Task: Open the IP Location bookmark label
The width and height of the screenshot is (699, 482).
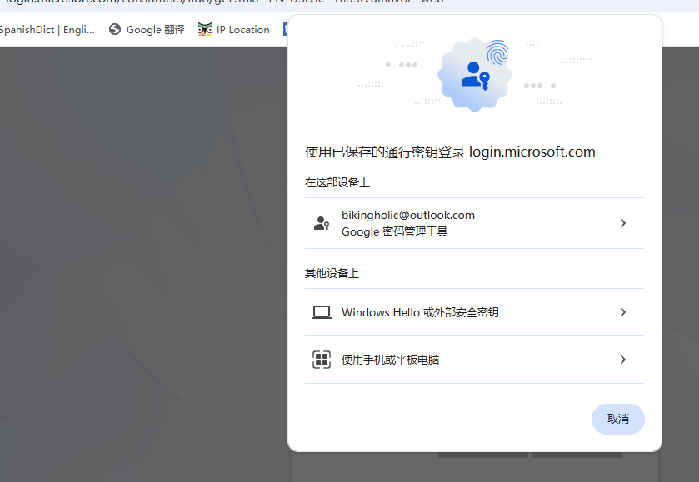Action: click(243, 29)
